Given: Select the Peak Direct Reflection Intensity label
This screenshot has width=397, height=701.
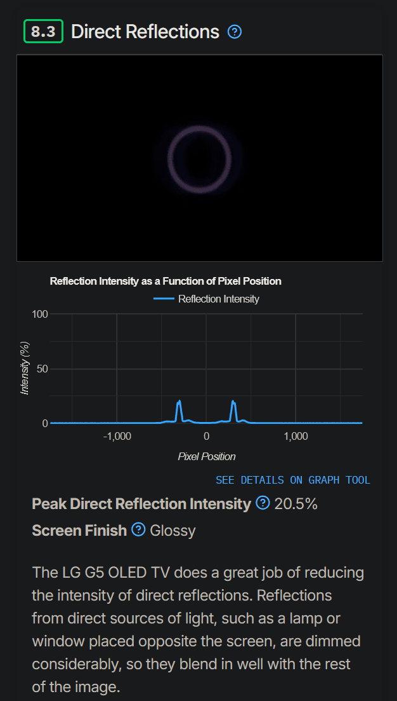Looking at the screenshot, I should [141, 504].
